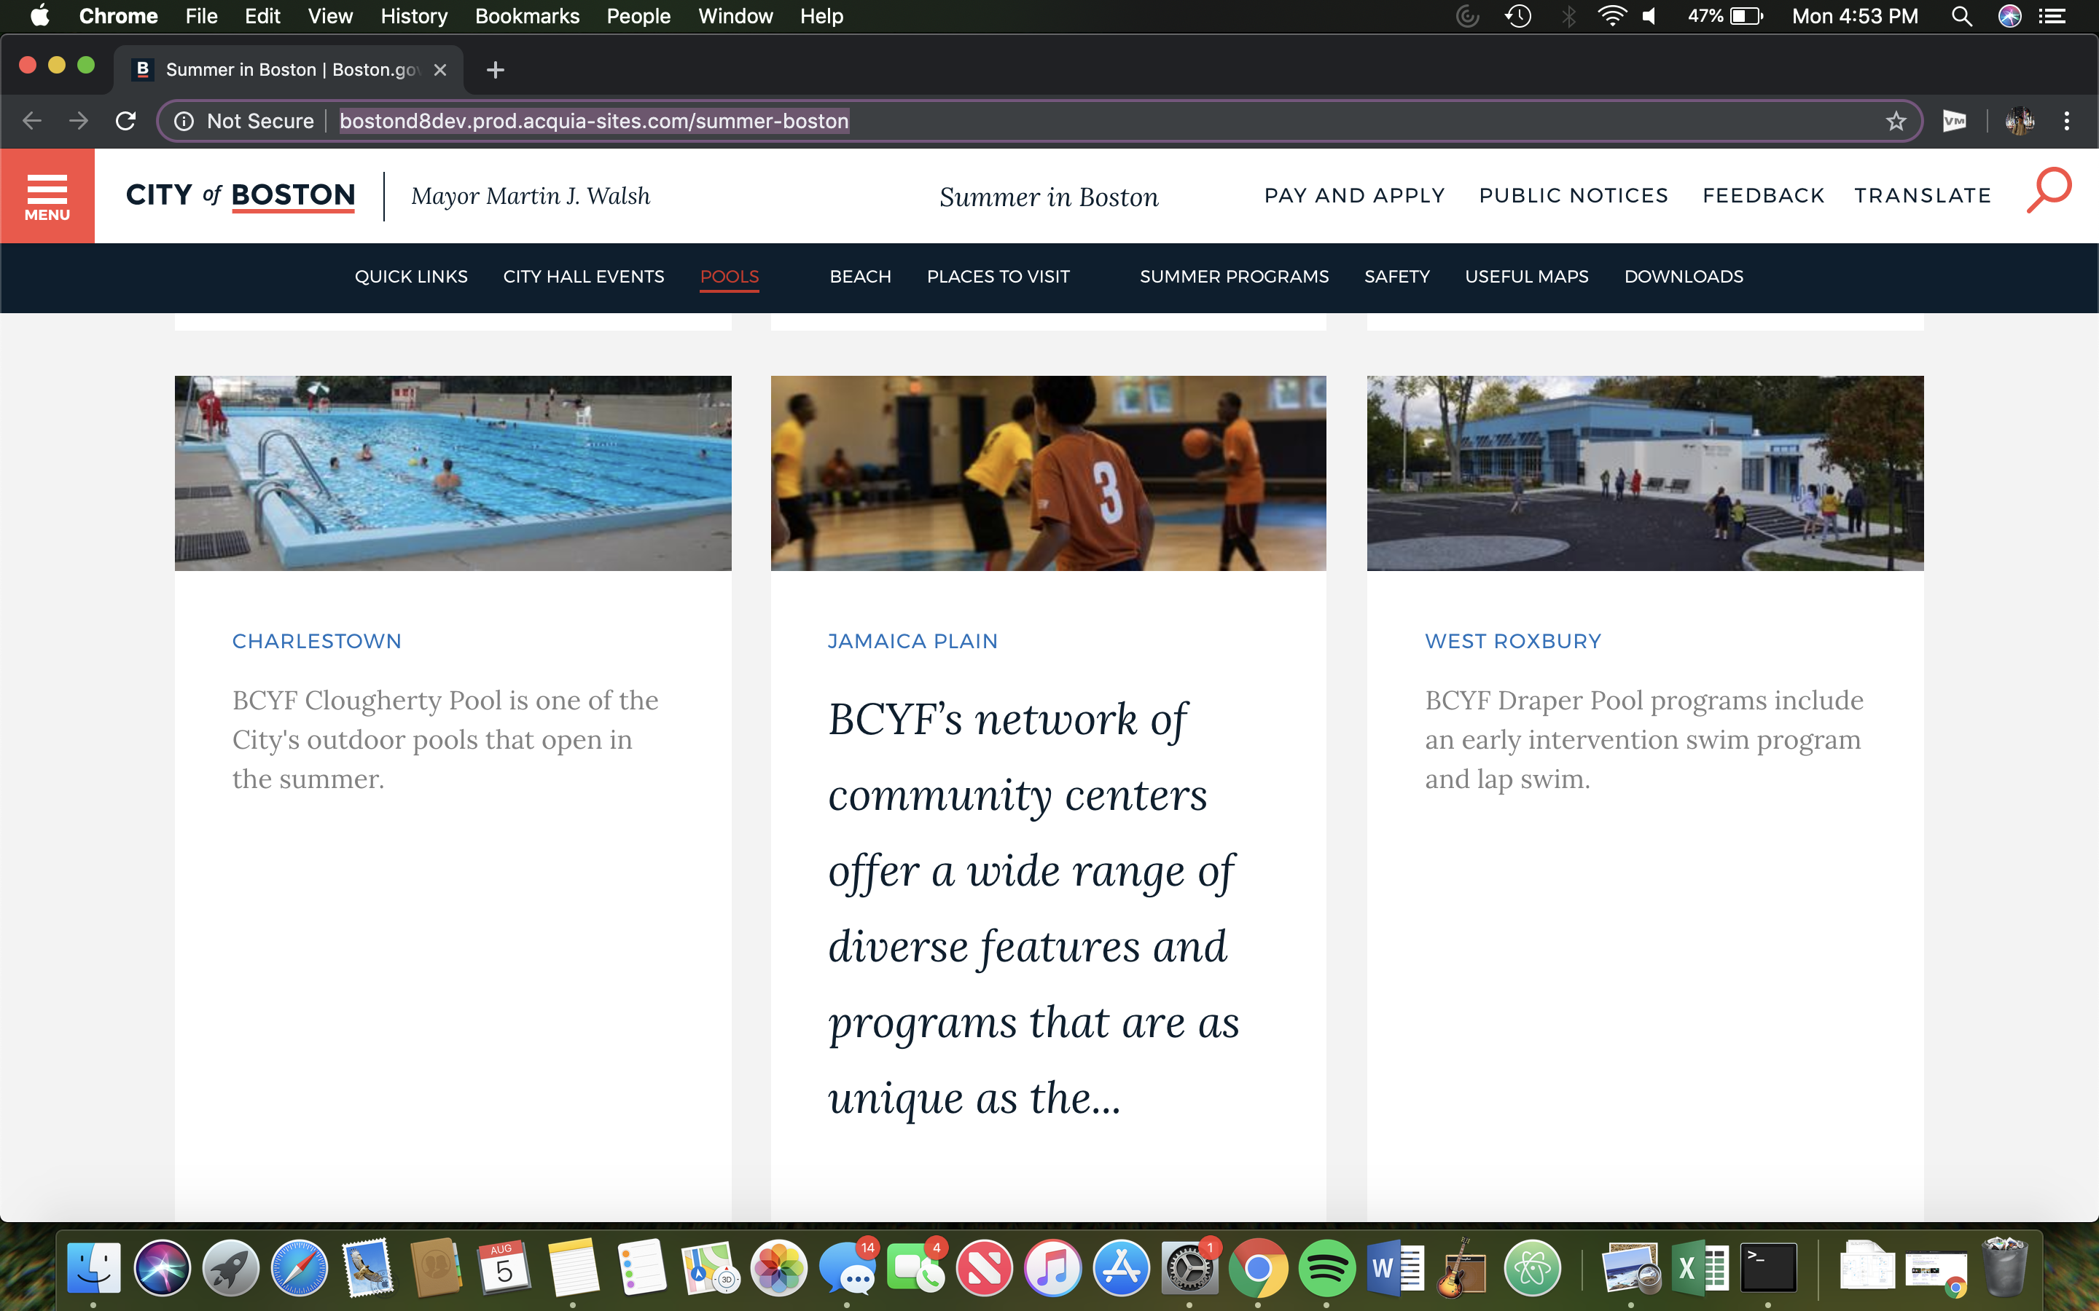Open the History menu in menu bar
The height and width of the screenshot is (1311, 2099).
point(414,17)
